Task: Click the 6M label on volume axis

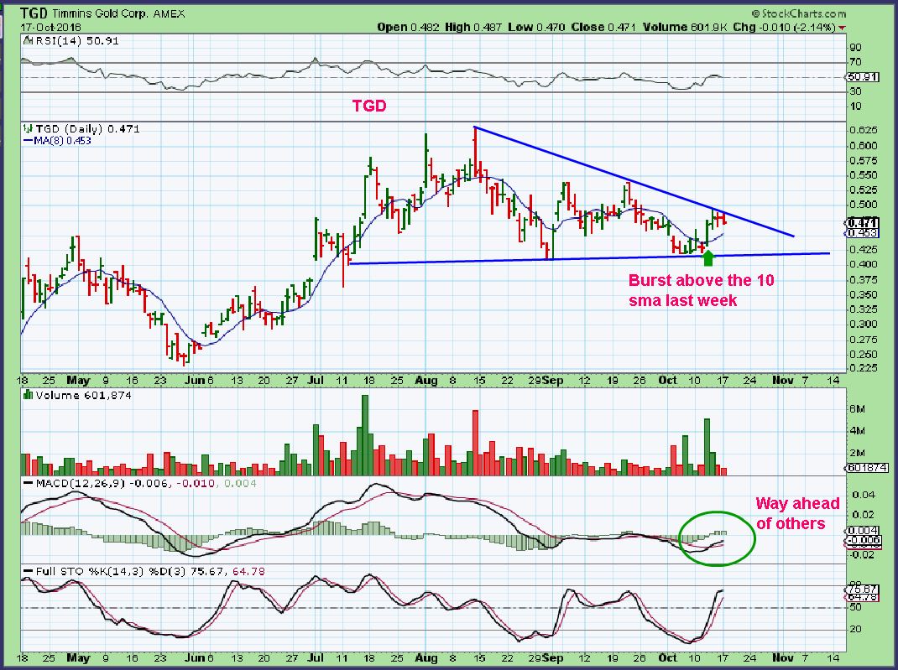Action: point(858,409)
